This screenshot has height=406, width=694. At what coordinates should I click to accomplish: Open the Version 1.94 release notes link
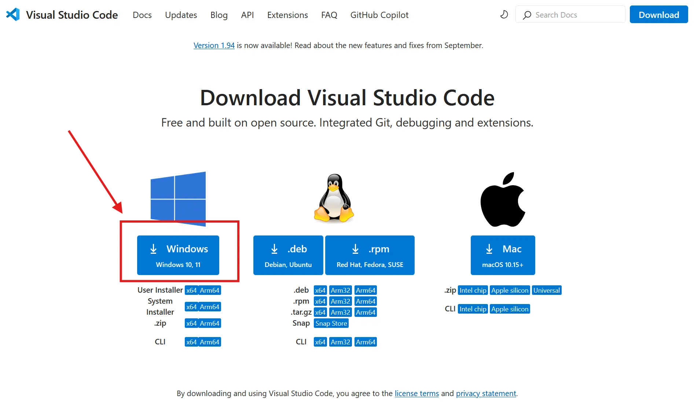pos(214,45)
